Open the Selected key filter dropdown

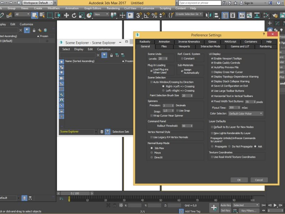click(246, 205)
